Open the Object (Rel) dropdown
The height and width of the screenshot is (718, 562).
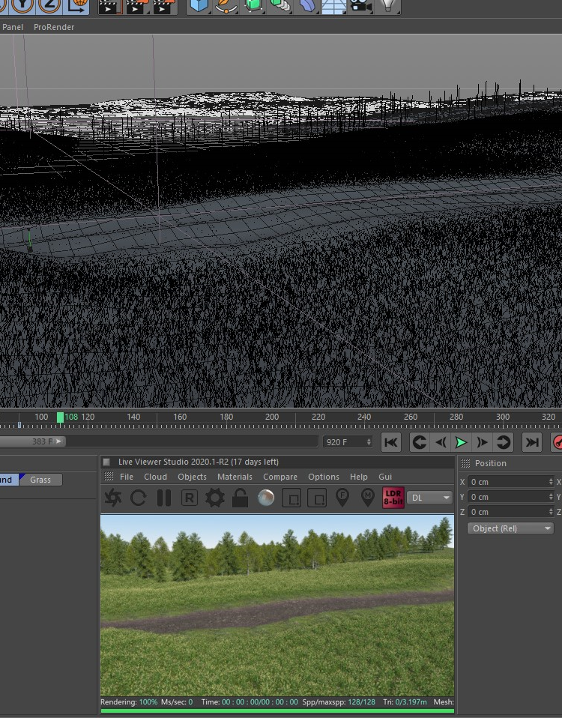pyautogui.click(x=510, y=528)
